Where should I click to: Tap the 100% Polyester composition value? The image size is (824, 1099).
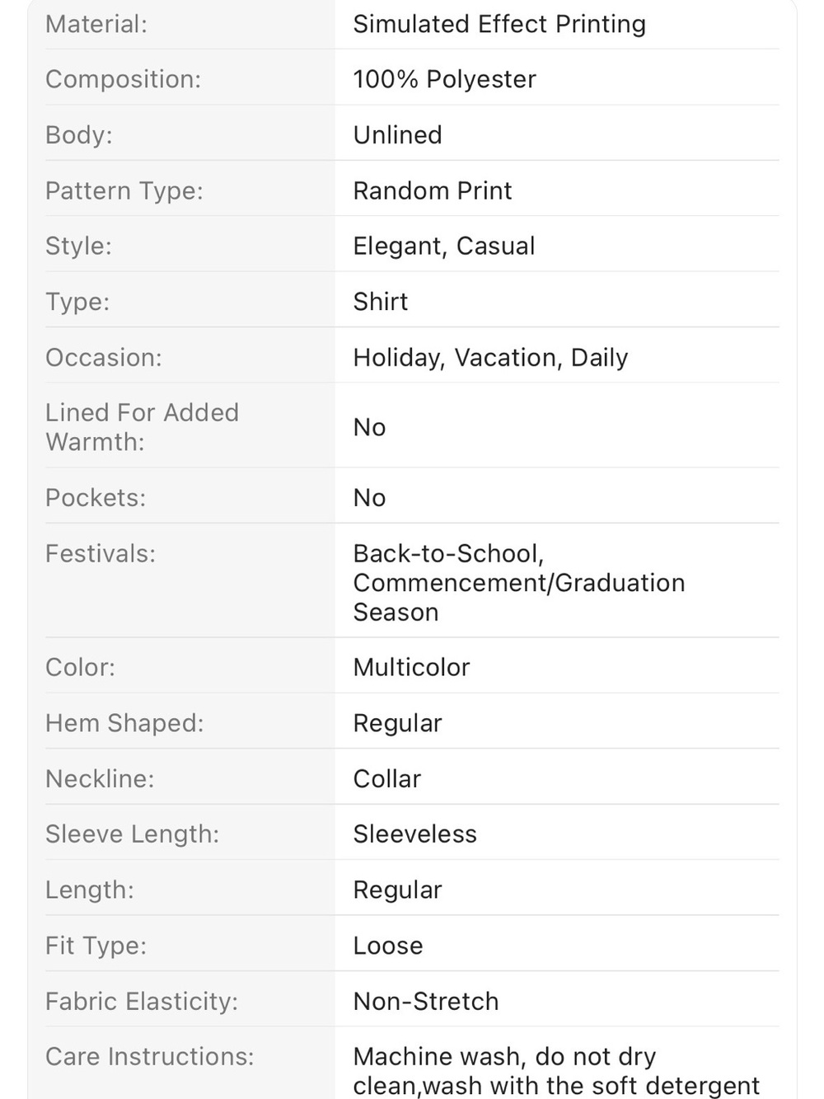pos(444,79)
